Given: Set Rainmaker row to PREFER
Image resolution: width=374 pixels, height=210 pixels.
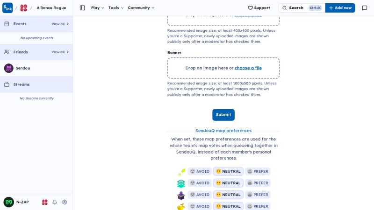Looking at the screenshot, I should (258, 206).
